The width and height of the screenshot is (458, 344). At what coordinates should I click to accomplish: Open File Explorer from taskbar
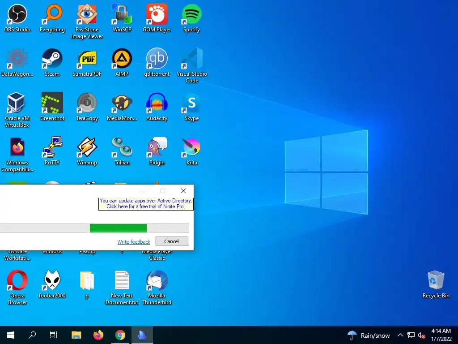[76, 335]
